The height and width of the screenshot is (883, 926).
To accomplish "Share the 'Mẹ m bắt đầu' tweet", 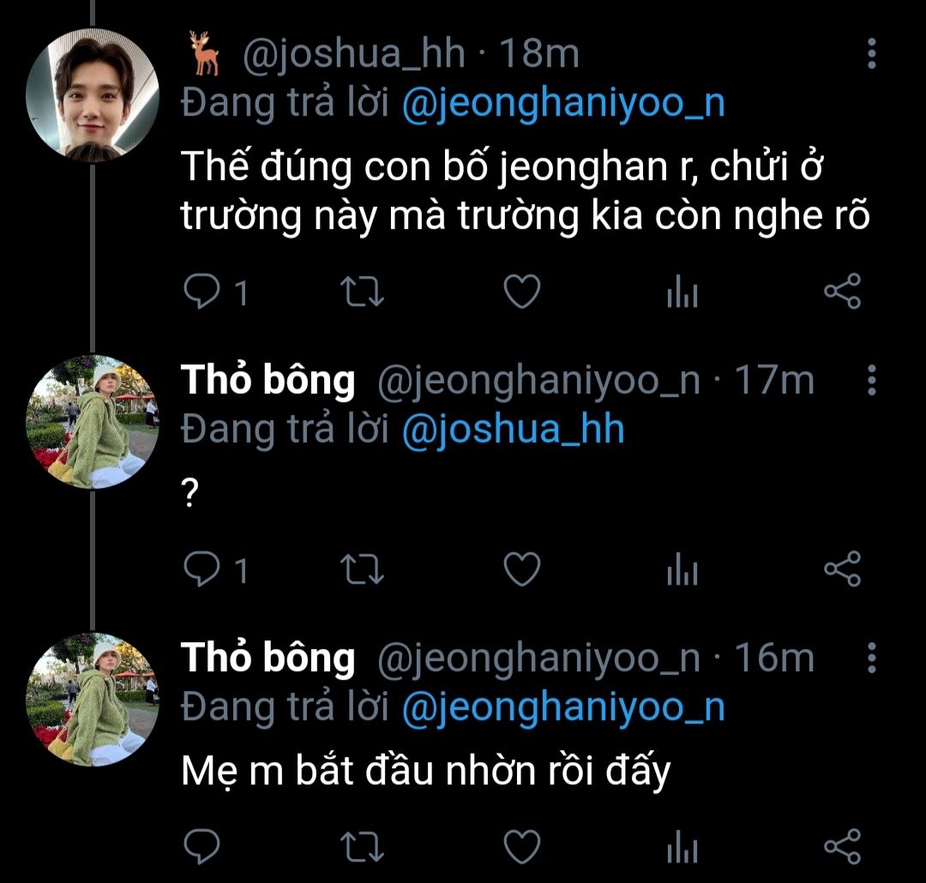I will (841, 847).
